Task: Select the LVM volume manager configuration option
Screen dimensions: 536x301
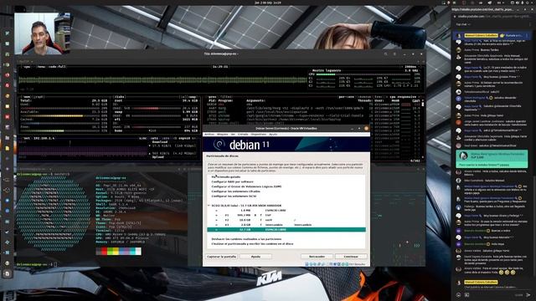Action: [x=246, y=186]
